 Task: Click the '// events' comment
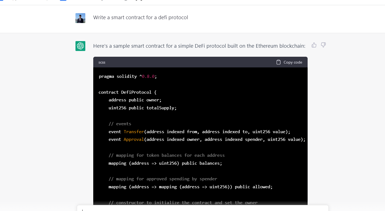(120, 124)
